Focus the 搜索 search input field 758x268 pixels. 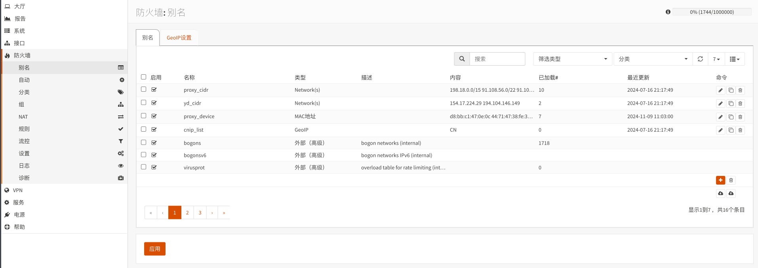(x=497, y=59)
